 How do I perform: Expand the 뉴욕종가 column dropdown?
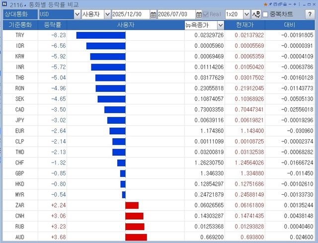pos(221,25)
